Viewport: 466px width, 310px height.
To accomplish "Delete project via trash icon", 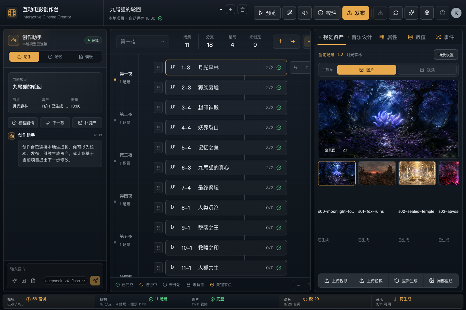I will 242,9.
